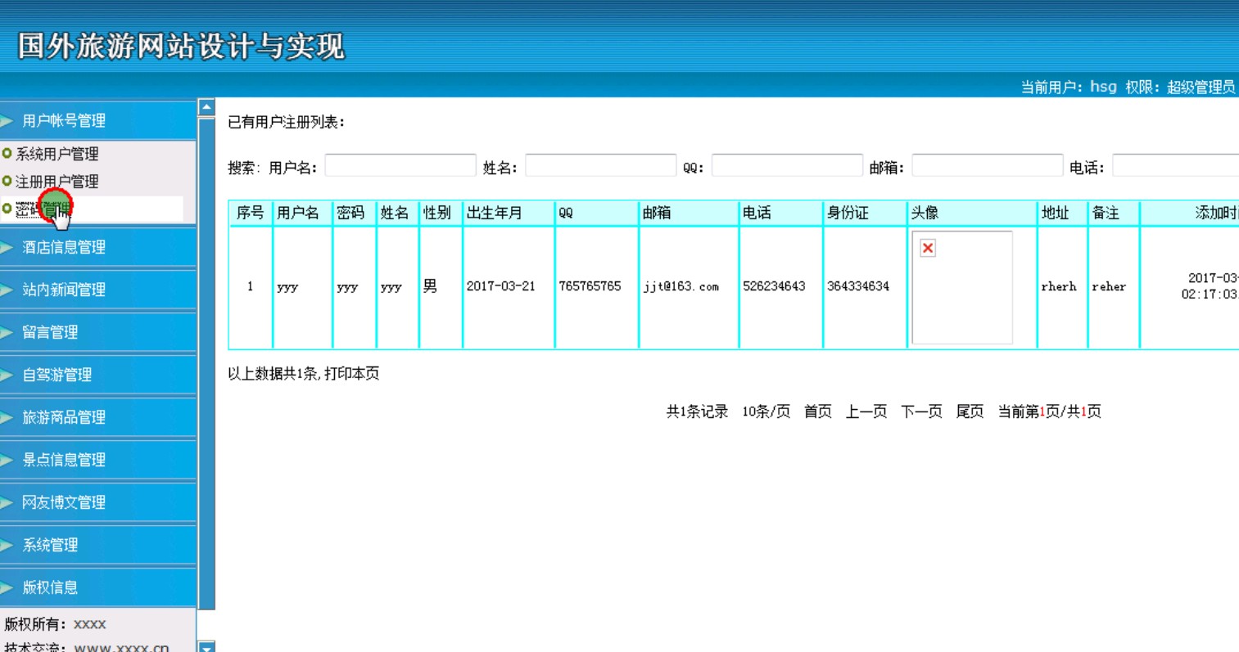
Task: Expand the 酒店信息管理 menu section
Action: [x=97, y=247]
